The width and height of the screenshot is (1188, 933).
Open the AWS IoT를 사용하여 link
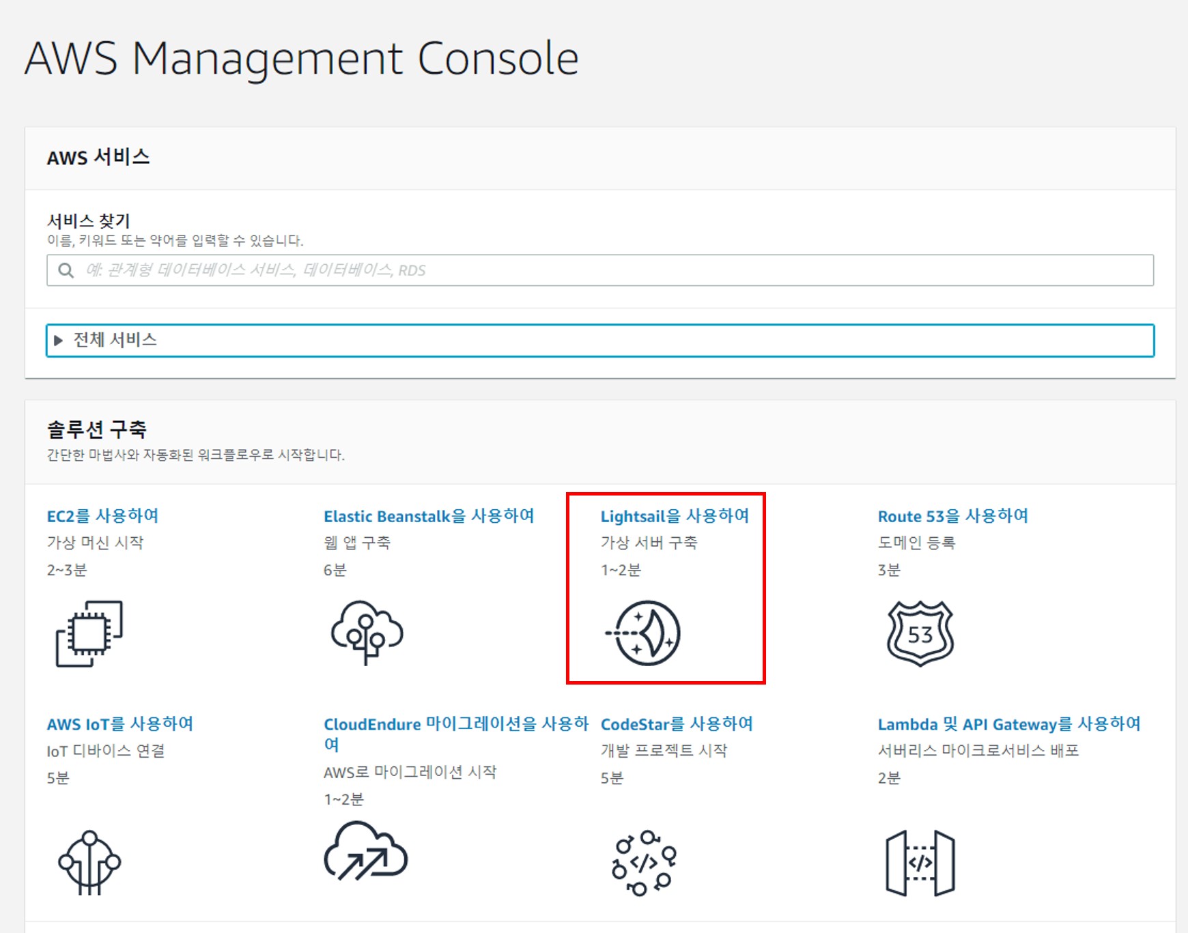pyautogui.click(x=120, y=724)
